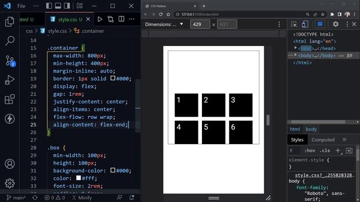Screen dimensions: 360x202
Task: Open the Source Control view with badge
Action: pyautogui.click(x=10, y=61)
